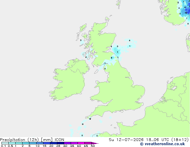Pick the 1–2 mm legend swatch

pos(19,143)
